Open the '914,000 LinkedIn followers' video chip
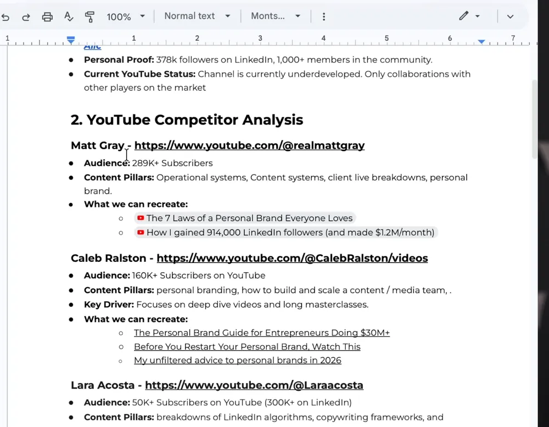Screen dimensions: 549x427 tap(285, 232)
